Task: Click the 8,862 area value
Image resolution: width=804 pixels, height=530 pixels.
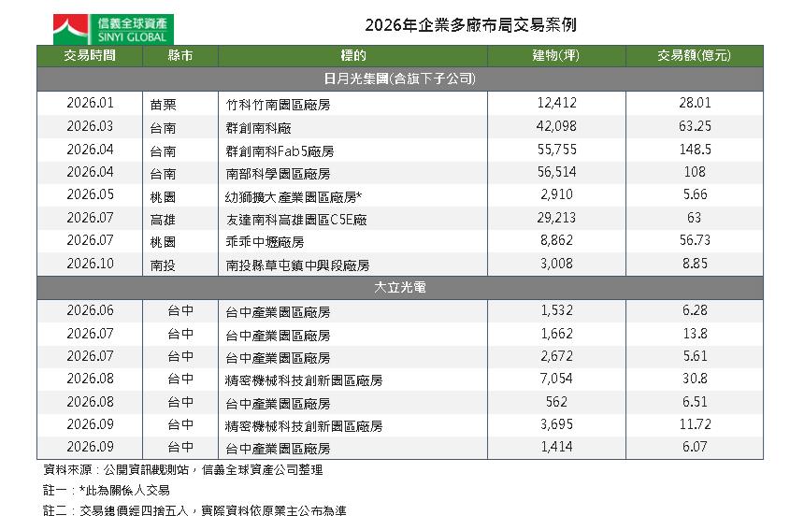Action: coord(557,240)
